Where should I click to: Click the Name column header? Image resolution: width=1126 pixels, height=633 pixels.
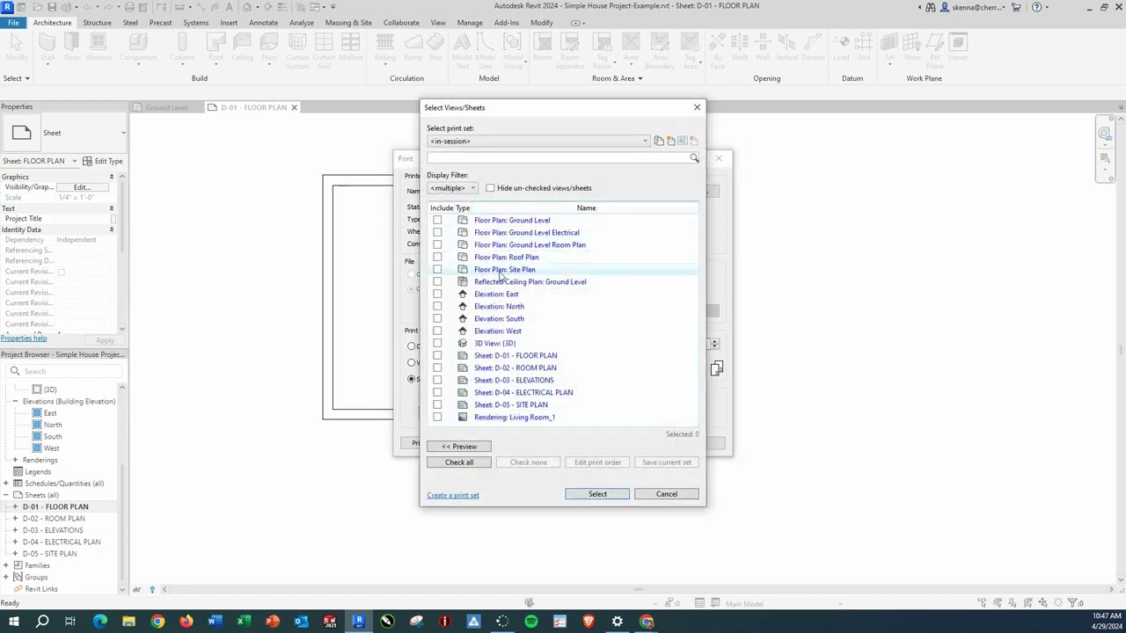point(586,208)
